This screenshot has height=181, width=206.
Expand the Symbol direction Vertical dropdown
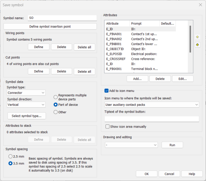(x=26, y=105)
